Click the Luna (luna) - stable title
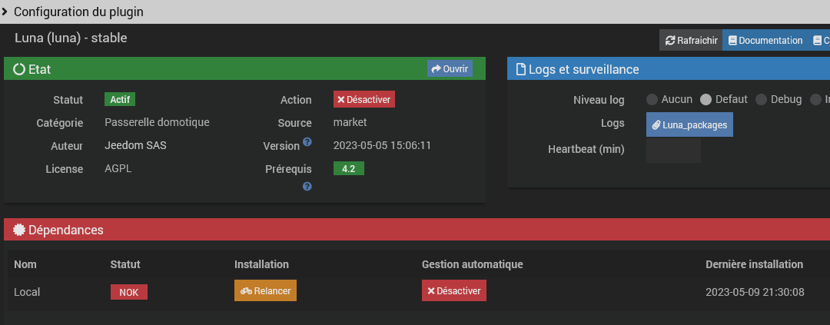Image resolution: width=830 pixels, height=325 pixels. 71,38
